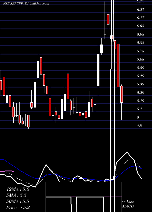Click the tall white candle near 5.78
Viewport: 152px width, 212px height.
[x=98, y=70]
